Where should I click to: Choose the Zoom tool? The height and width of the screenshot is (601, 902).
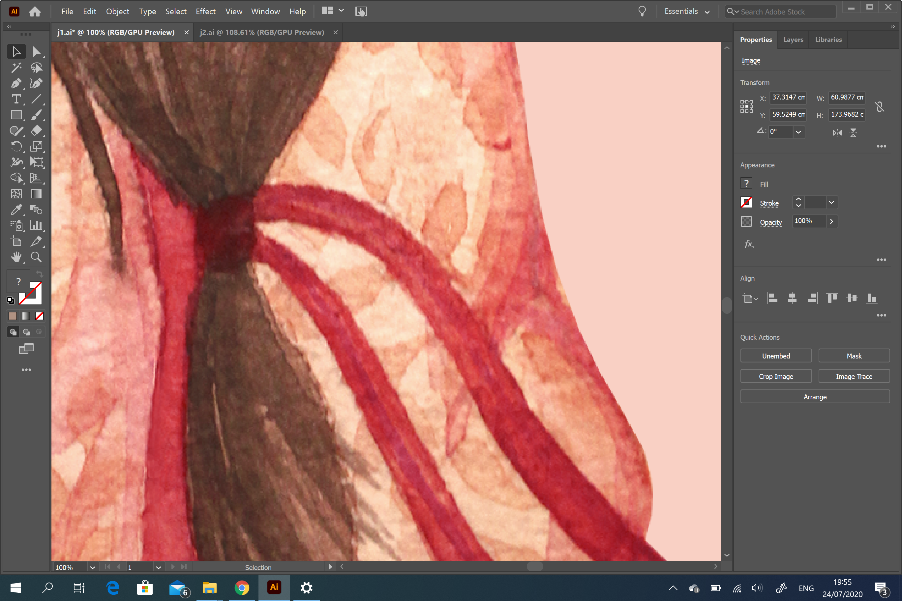37,257
